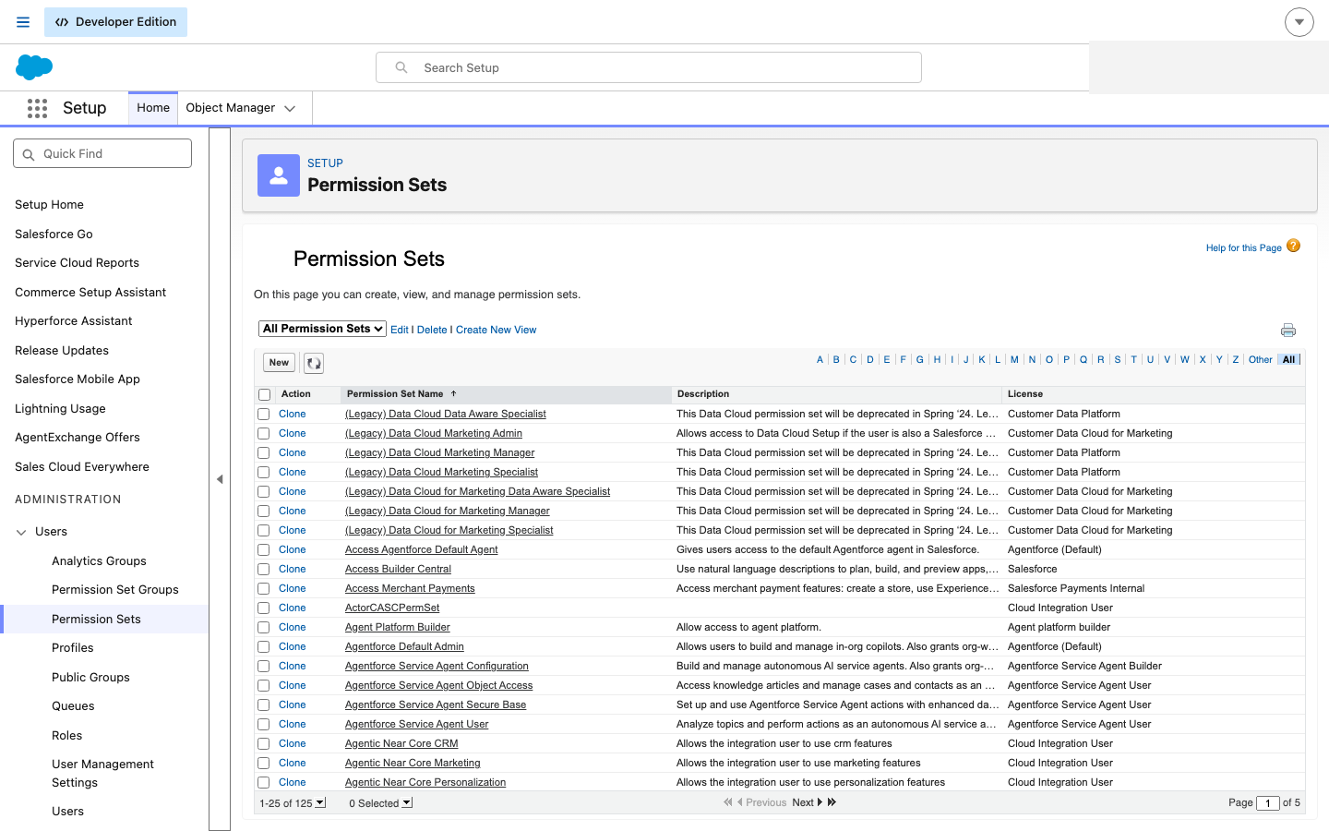The width and height of the screenshot is (1329, 831).
Task: Check the box for Access Builder Central
Action: coord(264,570)
